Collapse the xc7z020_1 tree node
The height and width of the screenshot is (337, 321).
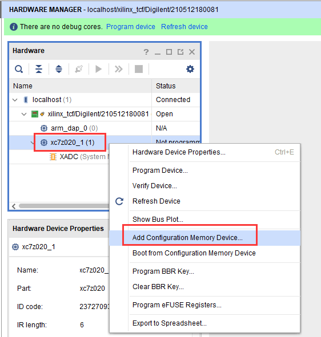coord(33,143)
